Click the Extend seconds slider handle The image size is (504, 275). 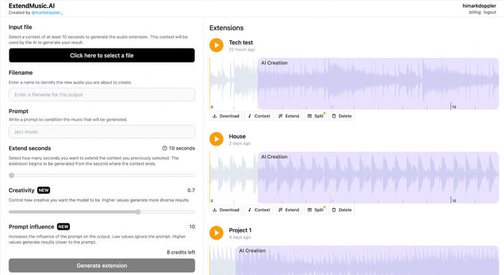11,176
